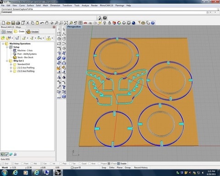This screenshot has width=220, height=176.
Task: Collapse the MOp Set 1 tree node
Action: click(7, 61)
